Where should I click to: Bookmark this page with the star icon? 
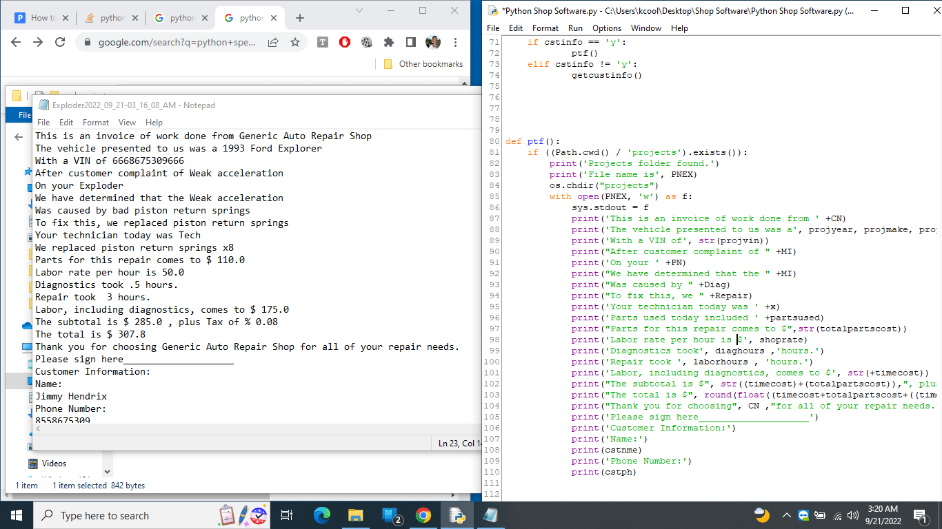coord(295,42)
